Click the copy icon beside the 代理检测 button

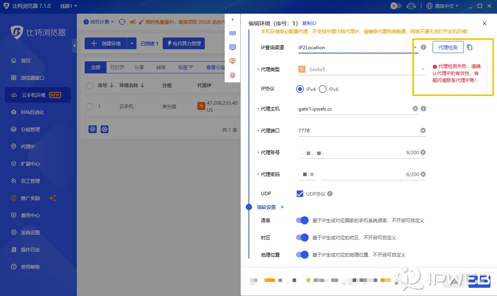(470, 46)
